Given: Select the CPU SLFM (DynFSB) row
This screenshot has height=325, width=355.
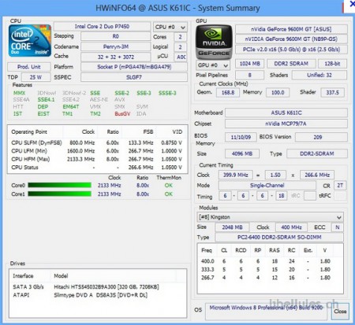Looking at the screenshot, I should coord(97,143).
